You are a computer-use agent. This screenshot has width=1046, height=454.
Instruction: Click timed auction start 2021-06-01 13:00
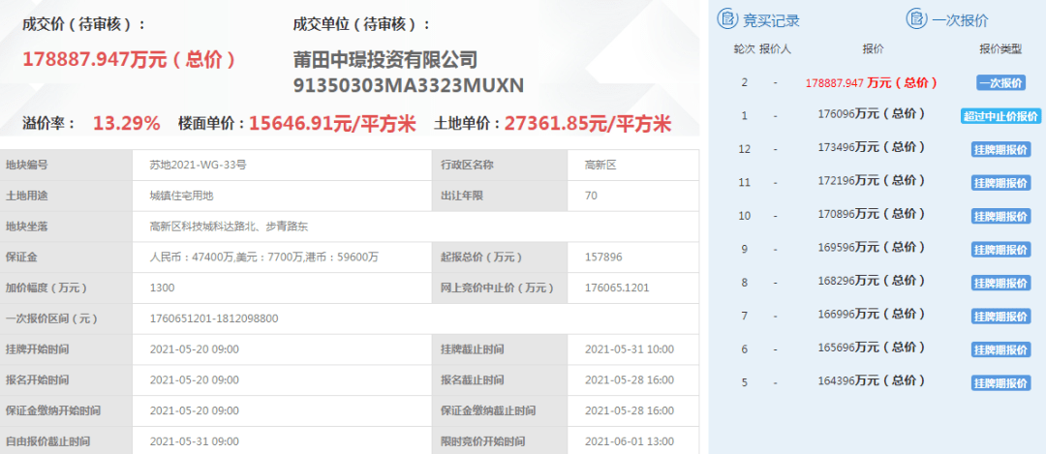tap(630, 441)
